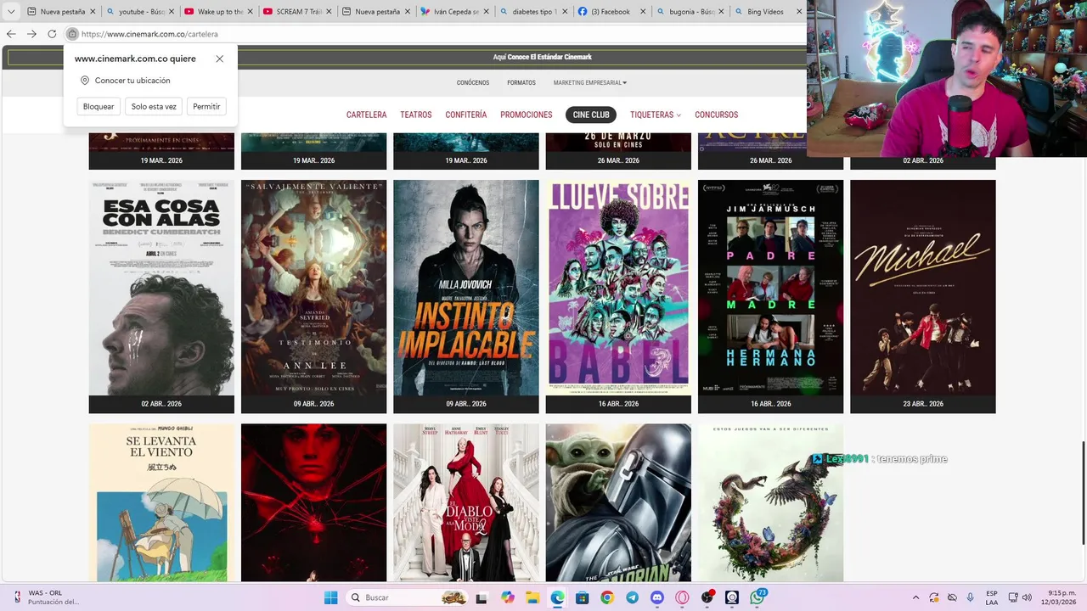Viewport: 1087px width, 611px height.
Task: Open site info icon in address bar
Action: click(x=73, y=34)
